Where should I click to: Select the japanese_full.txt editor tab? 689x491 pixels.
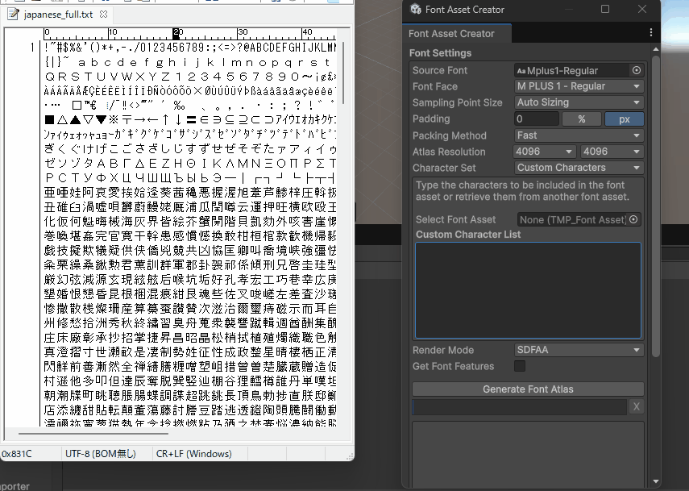pyautogui.click(x=58, y=15)
